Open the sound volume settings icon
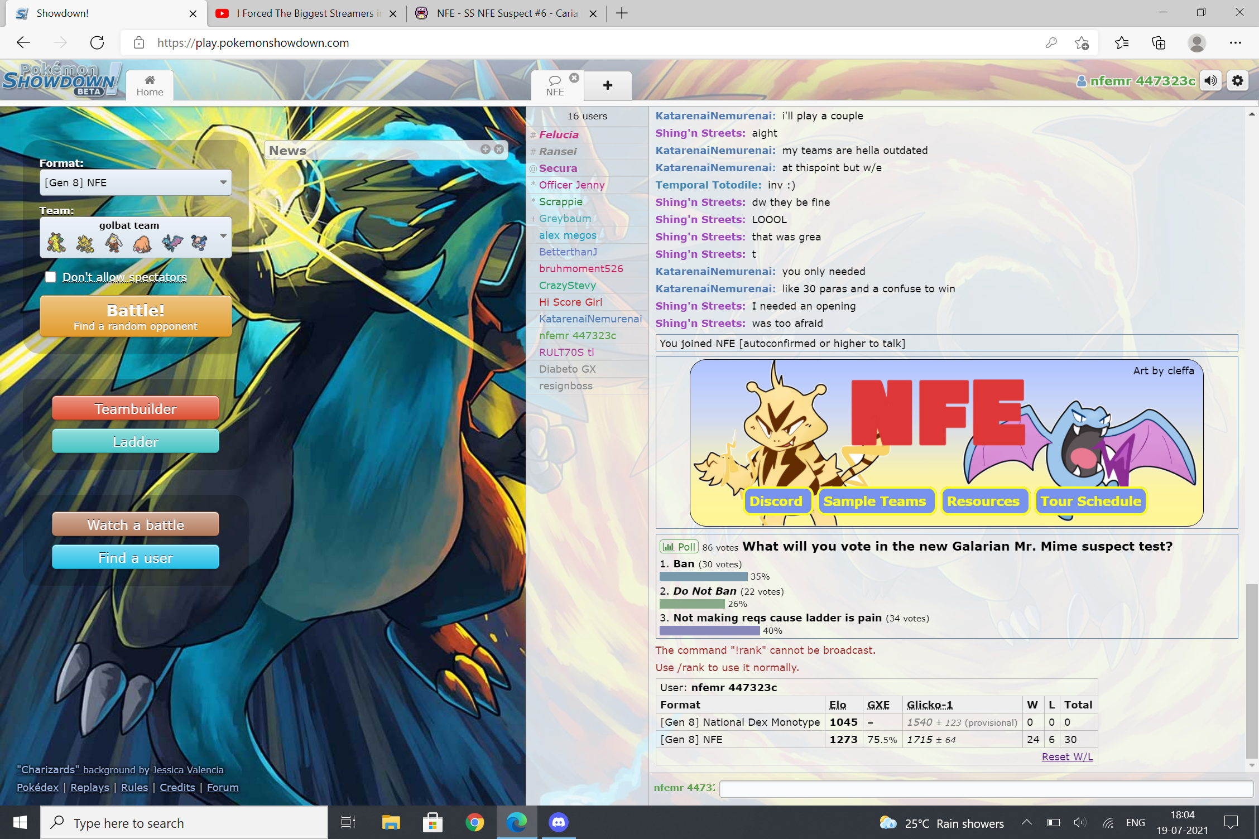 1210,81
